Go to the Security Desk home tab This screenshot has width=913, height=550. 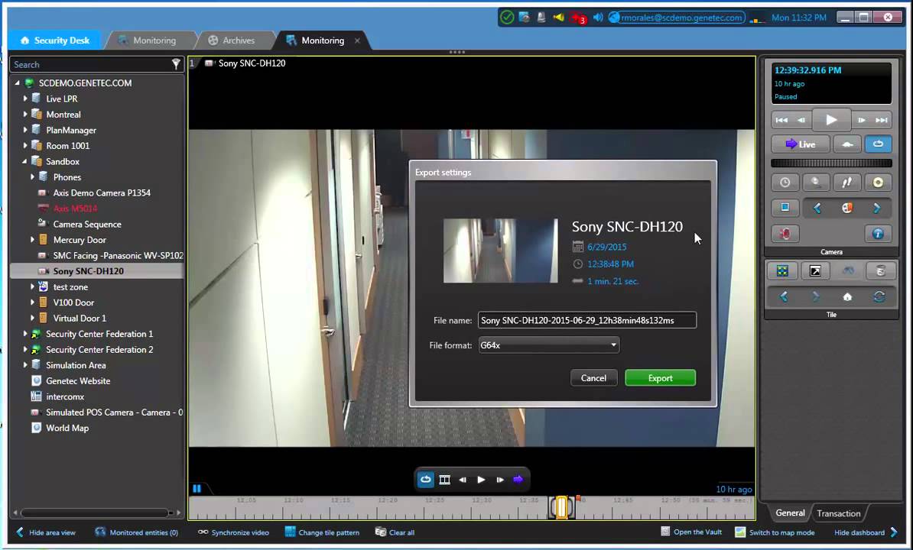[x=55, y=40]
